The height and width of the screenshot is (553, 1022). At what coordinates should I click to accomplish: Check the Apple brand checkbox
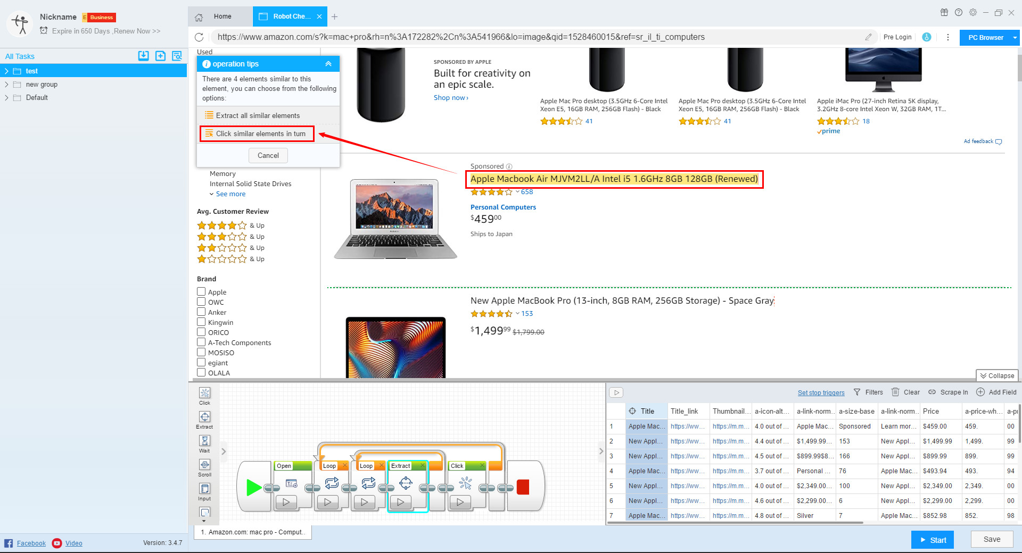[x=201, y=292]
